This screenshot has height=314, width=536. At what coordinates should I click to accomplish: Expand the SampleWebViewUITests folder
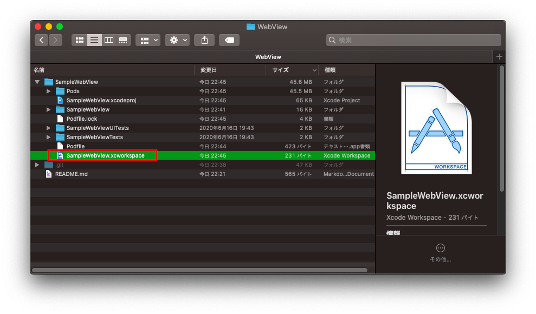tap(49, 128)
